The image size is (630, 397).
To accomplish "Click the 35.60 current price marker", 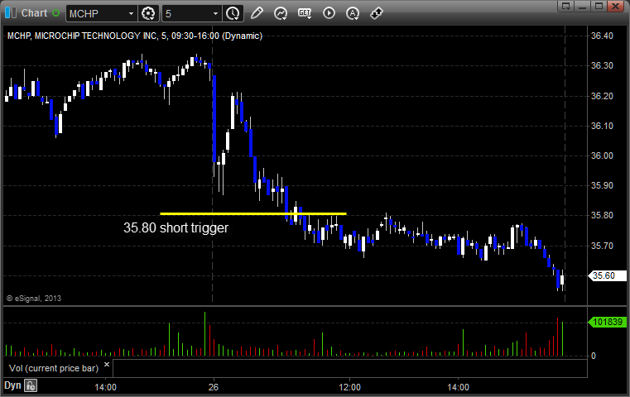I will [607, 275].
